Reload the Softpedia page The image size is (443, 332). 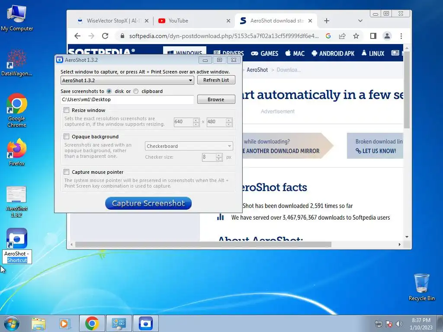coord(105,36)
